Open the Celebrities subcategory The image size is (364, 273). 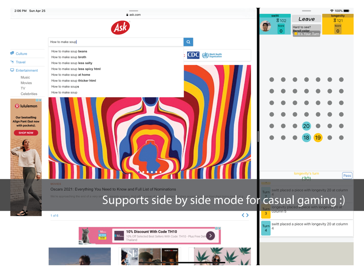point(29,94)
